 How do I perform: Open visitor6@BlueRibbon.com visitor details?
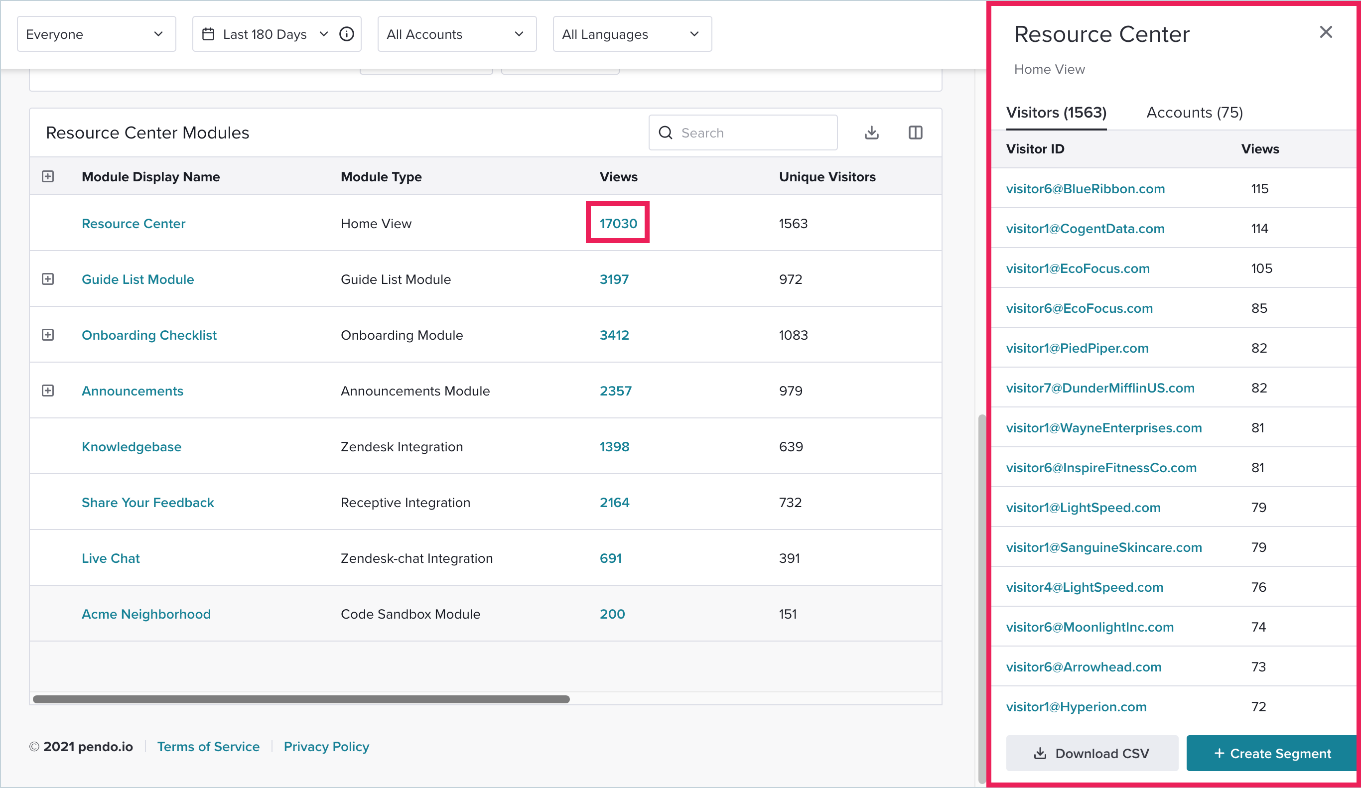pos(1085,188)
